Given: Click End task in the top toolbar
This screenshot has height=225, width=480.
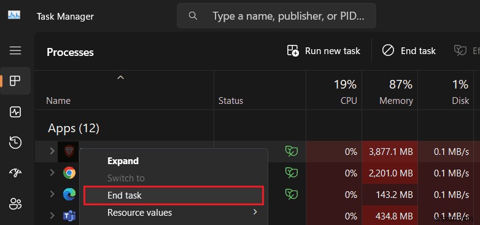Looking at the screenshot, I should tap(409, 51).
